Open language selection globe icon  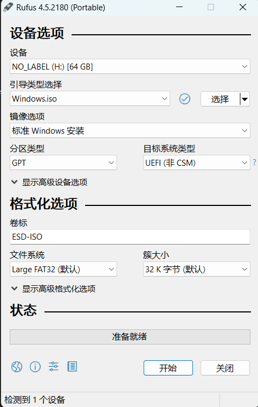(x=17, y=366)
